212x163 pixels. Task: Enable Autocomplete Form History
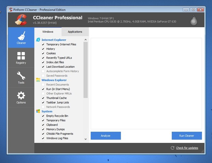pyautogui.click(x=43, y=71)
